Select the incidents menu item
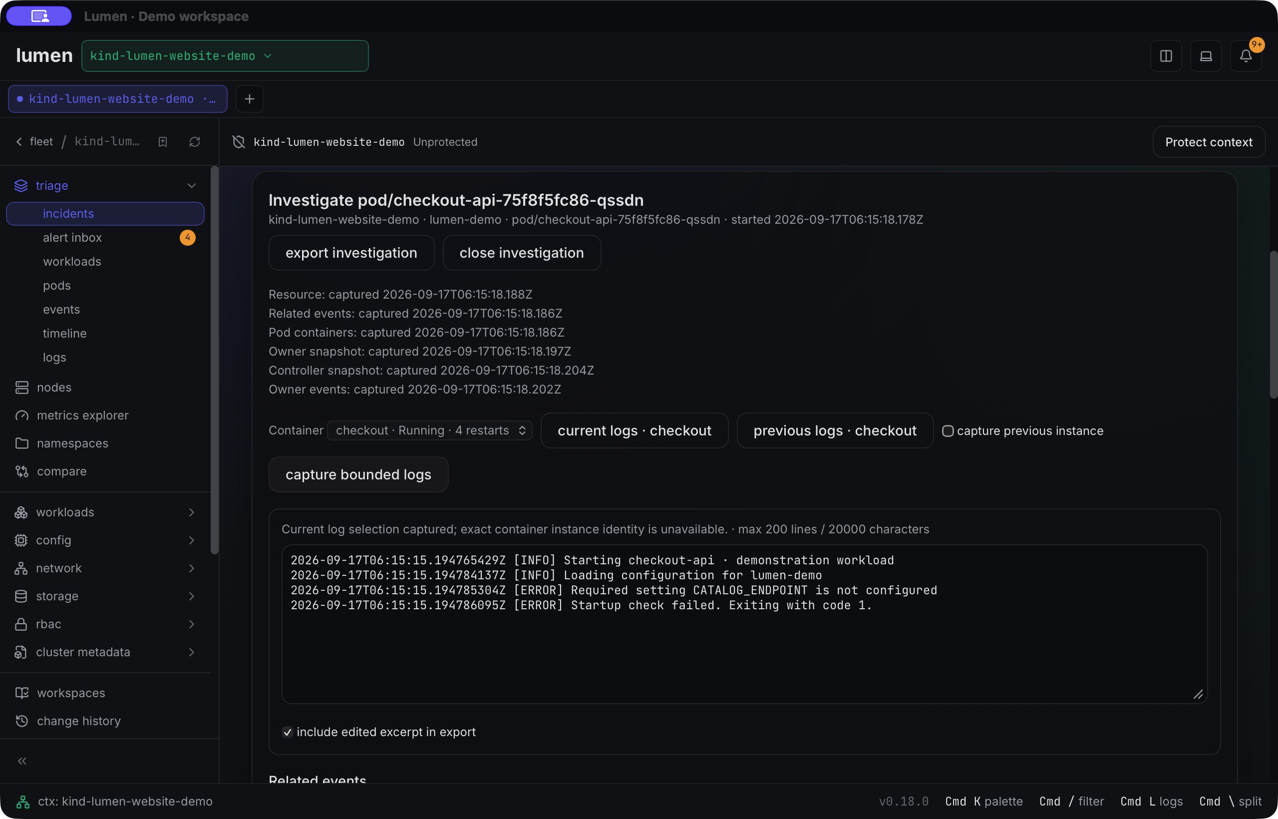The image size is (1278, 819). click(105, 213)
